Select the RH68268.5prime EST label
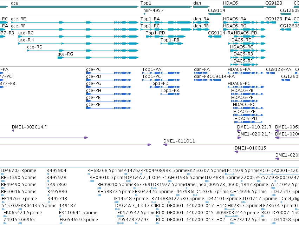299x225 pixels. (105, 171)
